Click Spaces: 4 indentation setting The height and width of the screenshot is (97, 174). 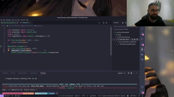click(x=77, y=96)
